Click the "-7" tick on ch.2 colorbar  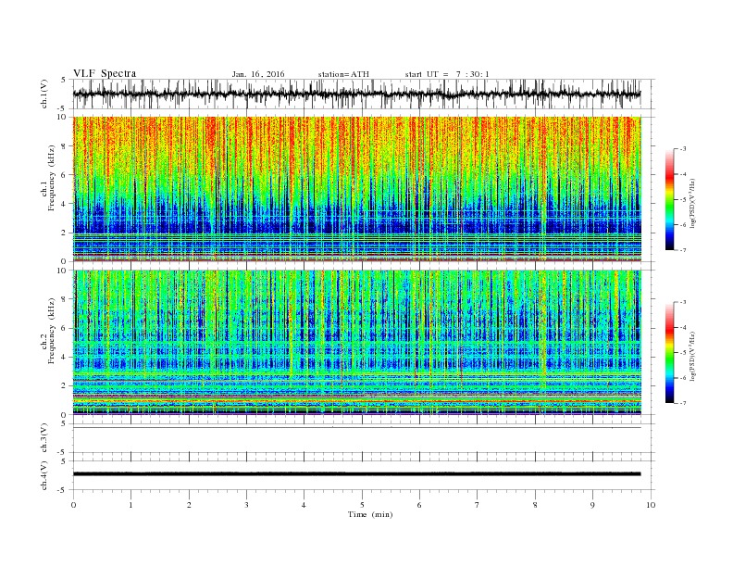pyautogui.click(x=683, y=403)
